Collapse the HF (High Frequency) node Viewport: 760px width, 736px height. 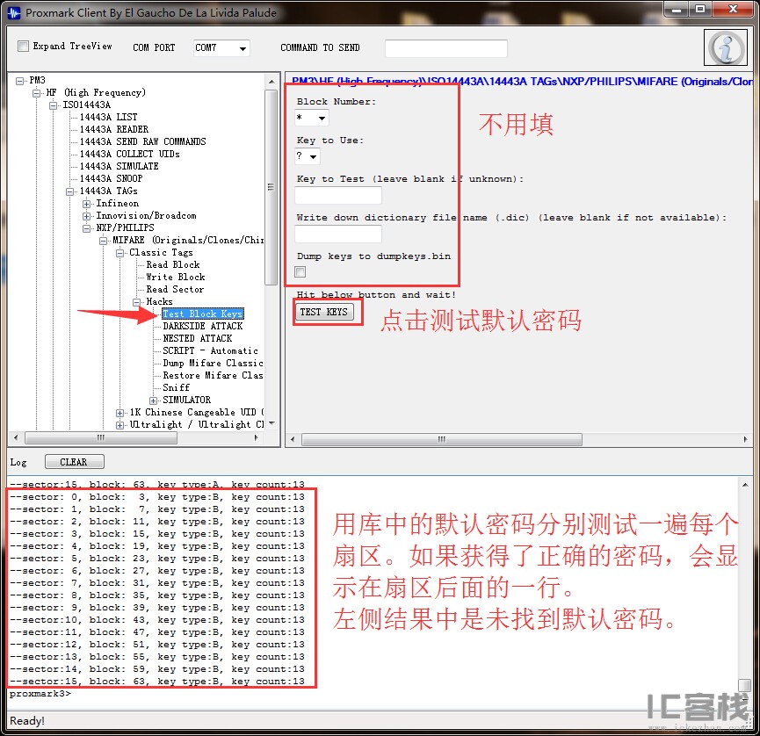pos(36,93)
